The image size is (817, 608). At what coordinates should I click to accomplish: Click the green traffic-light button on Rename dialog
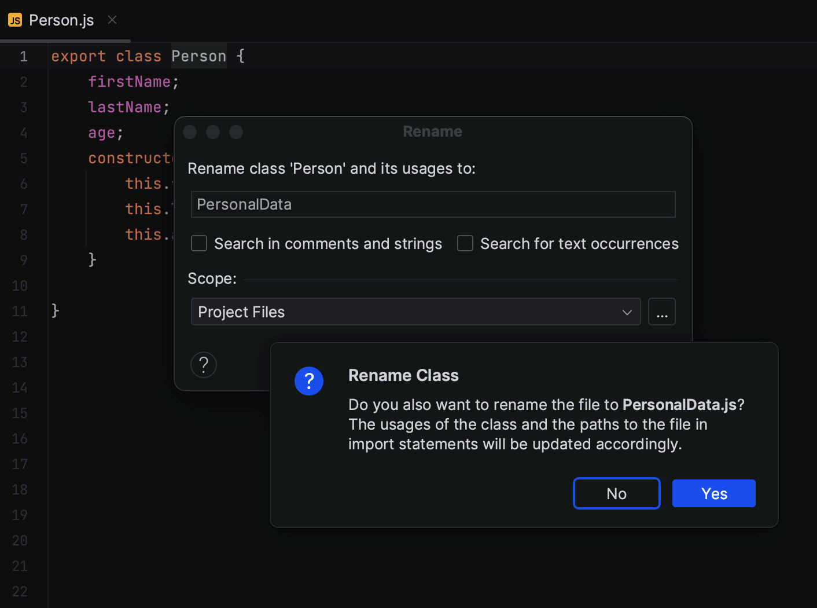(x=236, y=132)
